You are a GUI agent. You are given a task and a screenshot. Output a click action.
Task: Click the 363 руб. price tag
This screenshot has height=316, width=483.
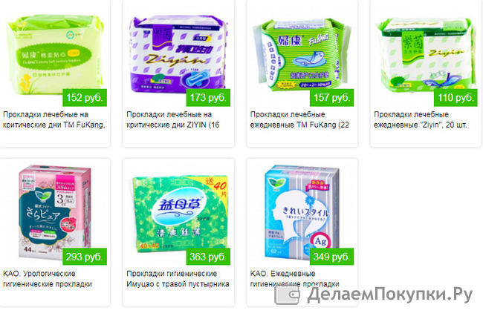[208, 257]
